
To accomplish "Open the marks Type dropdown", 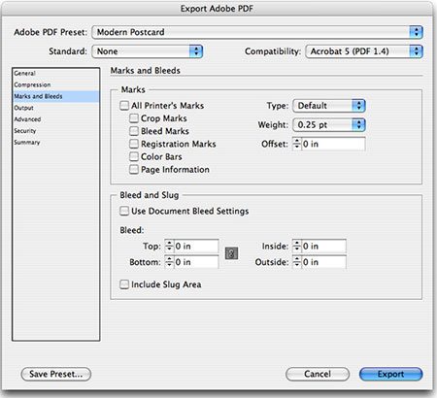I will click(x=329, y=106).
